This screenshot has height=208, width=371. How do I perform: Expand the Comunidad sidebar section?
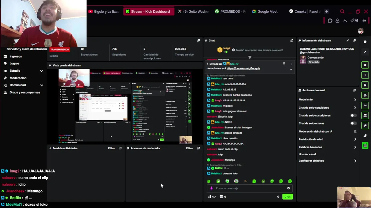point(41,85)
